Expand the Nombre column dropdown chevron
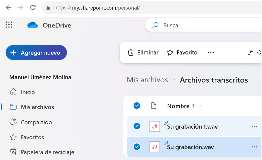 click(x=201, y=106)
